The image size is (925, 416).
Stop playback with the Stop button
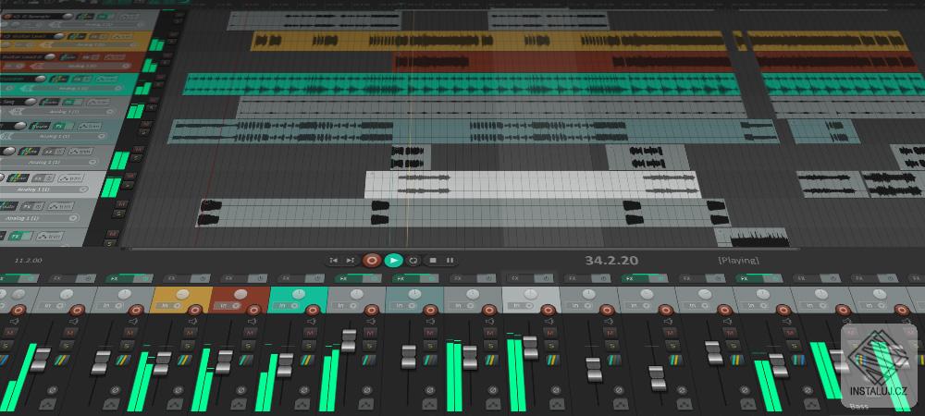pos(432,261)
